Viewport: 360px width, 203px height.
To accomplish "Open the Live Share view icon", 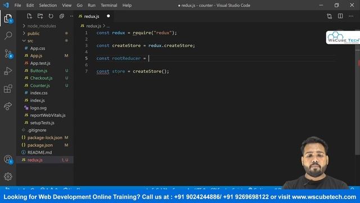I will pyautogui.click(x=8, y=106).
